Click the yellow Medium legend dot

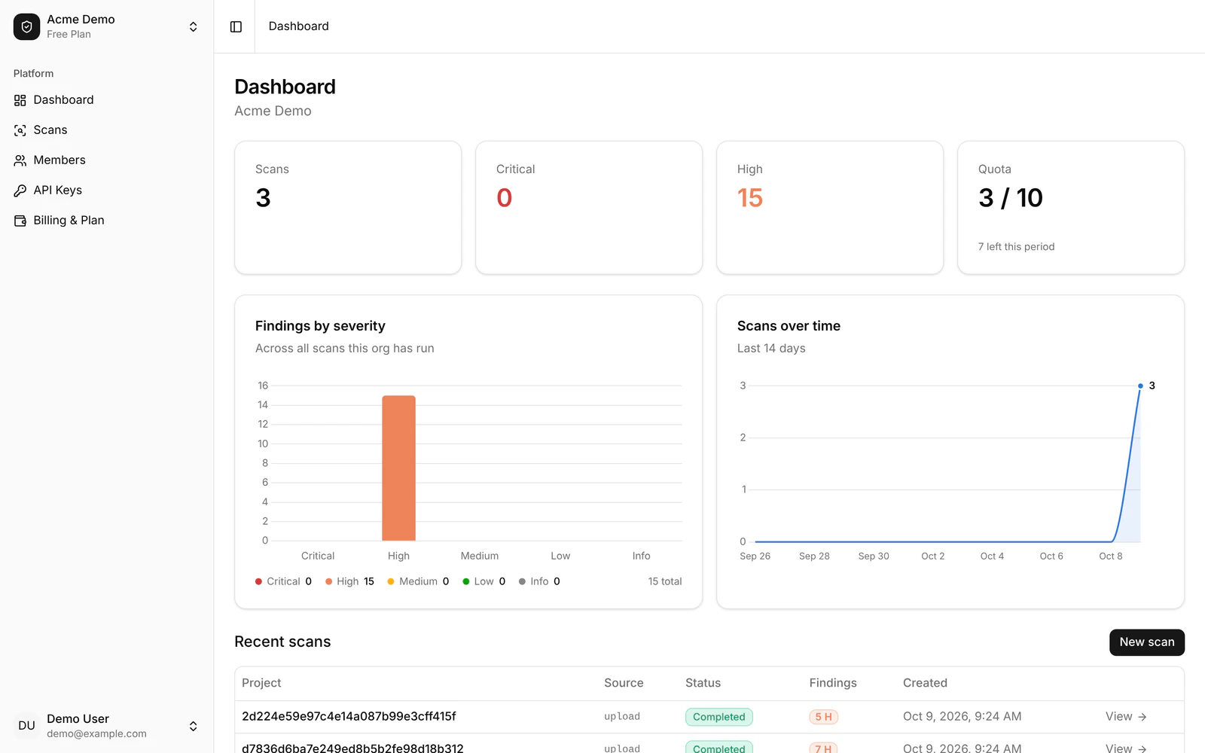pos(391,581)
